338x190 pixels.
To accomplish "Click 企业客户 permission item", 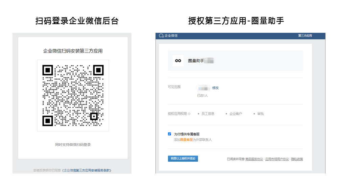I will point(236,114).
